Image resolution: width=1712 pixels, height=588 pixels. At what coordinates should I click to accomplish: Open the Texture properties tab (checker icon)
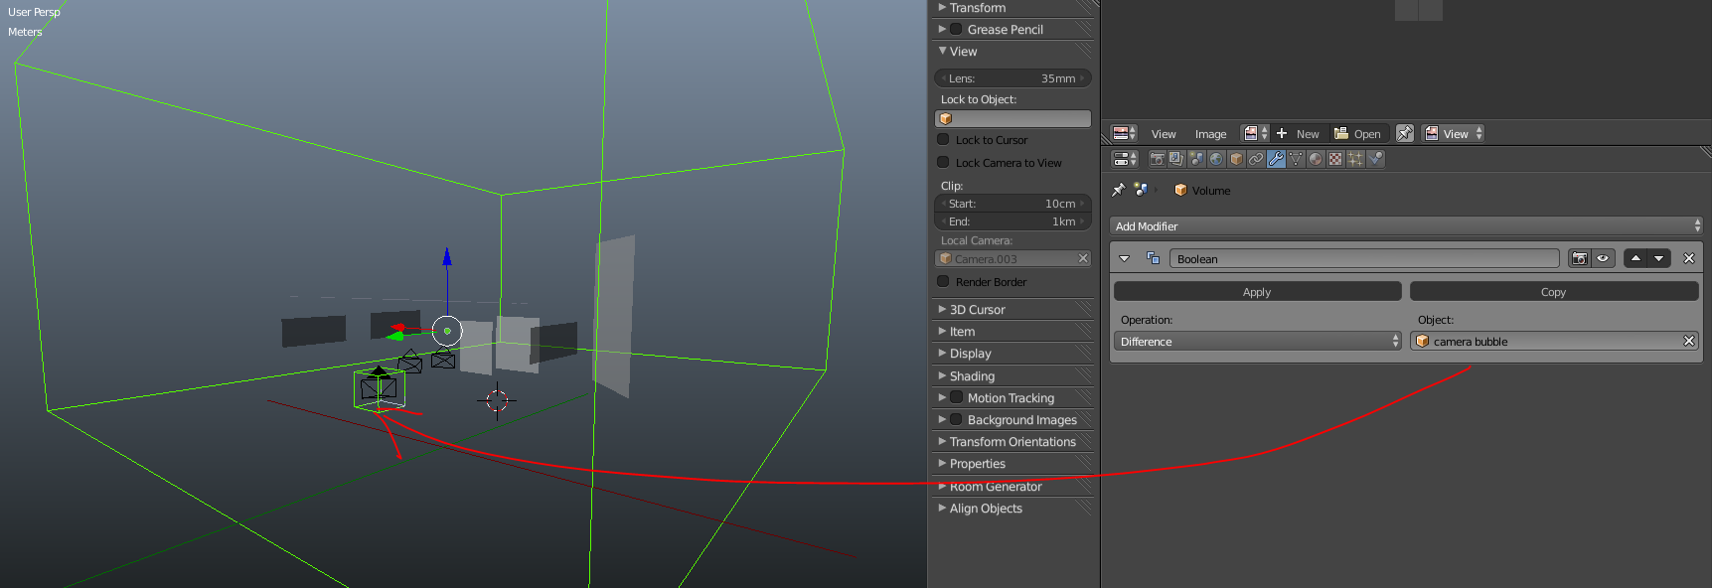point(1335,159)
